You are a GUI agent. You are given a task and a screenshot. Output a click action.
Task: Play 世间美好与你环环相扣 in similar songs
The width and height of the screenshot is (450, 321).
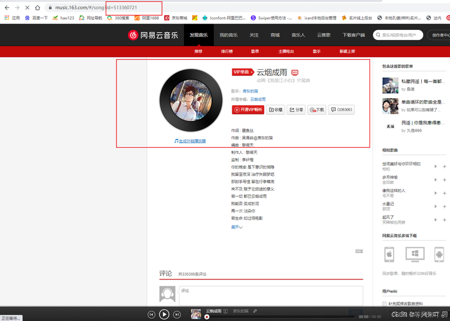tap(435, 166)
